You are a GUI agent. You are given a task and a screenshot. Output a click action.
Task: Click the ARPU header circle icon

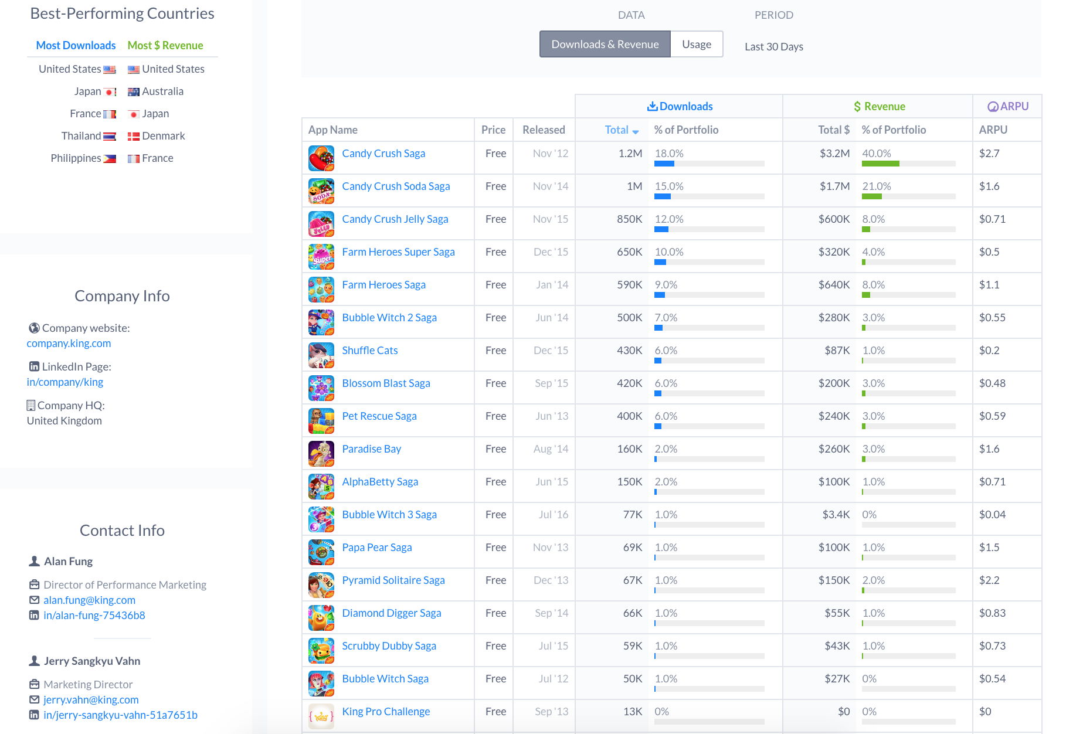[993, 107]
